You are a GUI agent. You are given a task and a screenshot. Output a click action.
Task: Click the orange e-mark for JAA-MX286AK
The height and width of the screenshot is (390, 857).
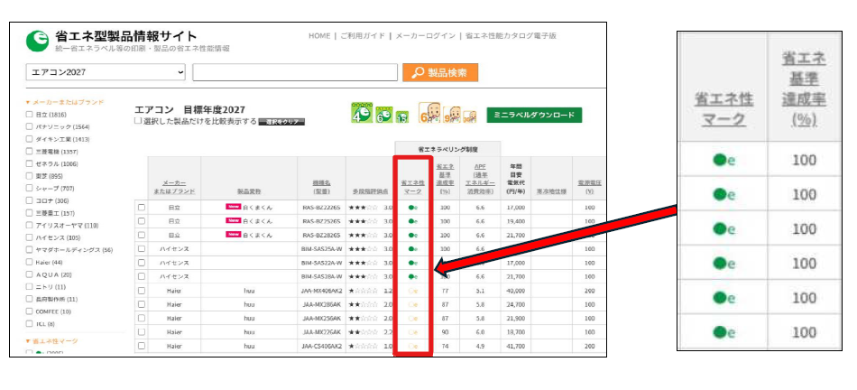pyautogui.click(x=413, y=304)
